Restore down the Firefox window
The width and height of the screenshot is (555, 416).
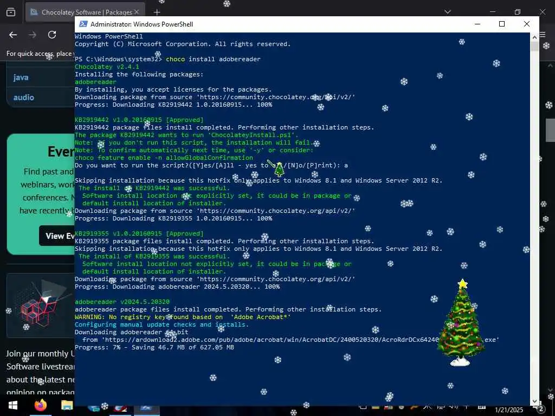click(518, 12)
